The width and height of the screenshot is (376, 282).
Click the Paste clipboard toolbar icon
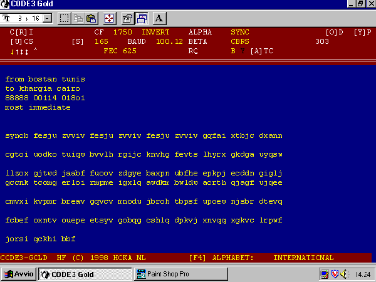(91, 18)
